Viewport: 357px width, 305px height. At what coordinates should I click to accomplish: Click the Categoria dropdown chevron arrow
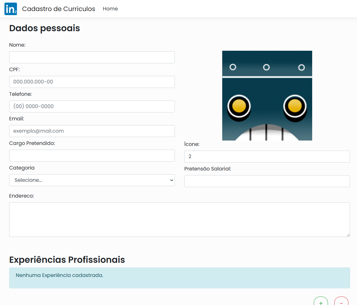(171, 180)
